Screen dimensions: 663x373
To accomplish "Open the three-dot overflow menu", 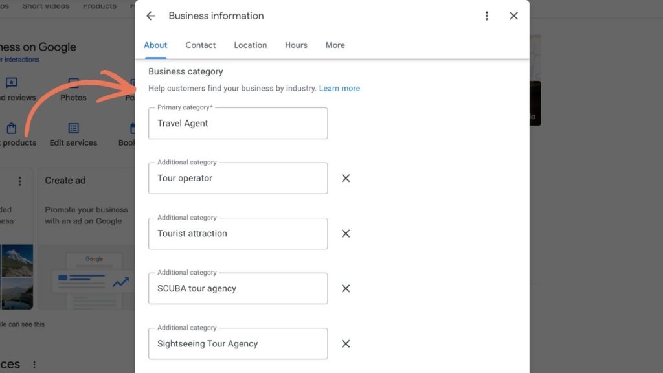I will tap(487, 16).
